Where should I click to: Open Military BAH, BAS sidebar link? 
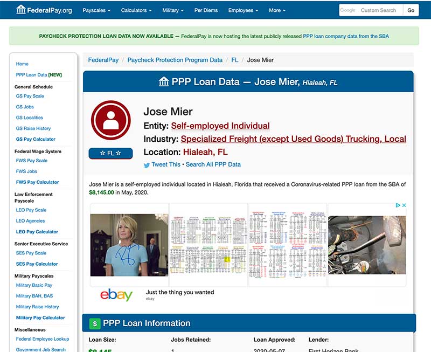point(34,296)
